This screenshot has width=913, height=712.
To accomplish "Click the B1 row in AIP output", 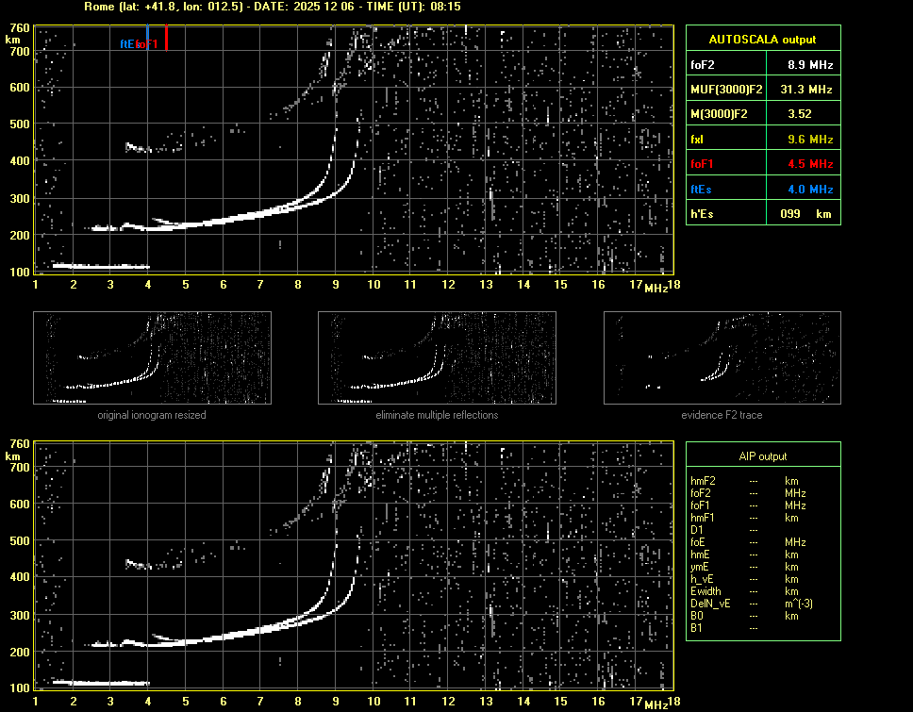I will pyautogui.click(x=697, y=628).
